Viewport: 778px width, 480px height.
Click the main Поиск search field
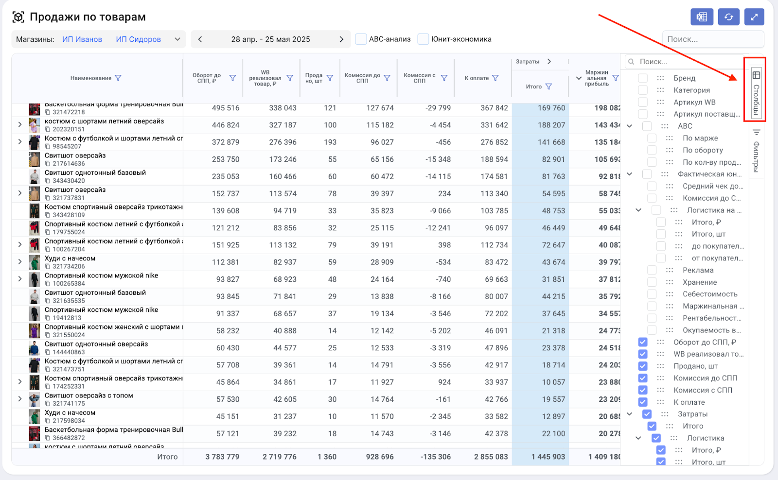[712, 39]
